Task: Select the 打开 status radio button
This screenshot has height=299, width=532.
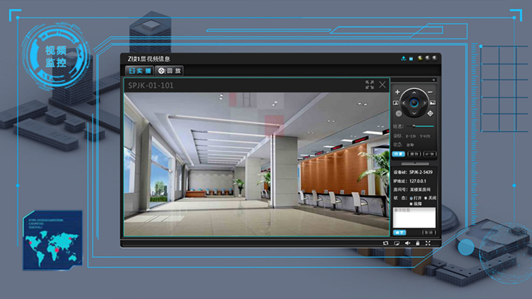Action: pyautogui.click(x=411, y=198)
